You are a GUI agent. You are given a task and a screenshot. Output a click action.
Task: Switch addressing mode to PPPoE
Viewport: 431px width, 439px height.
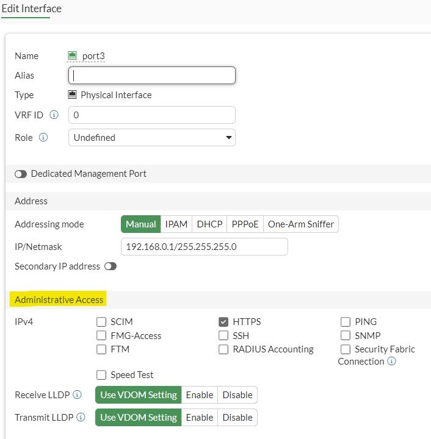click(x=245, y=224)
